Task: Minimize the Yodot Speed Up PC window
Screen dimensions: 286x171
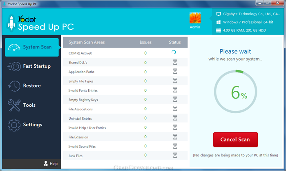Action: (260, 3)
